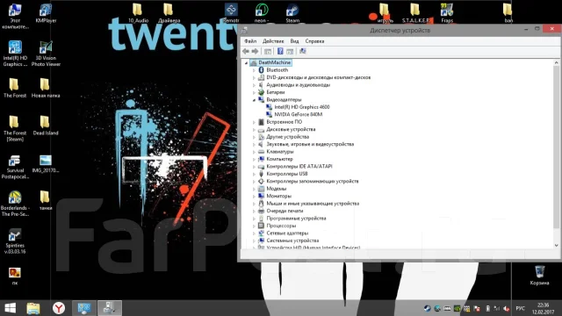Image resolution: width=562 pixels, height=316 pixels.
Task: Open the Spintires desktop shortcut
Action: (15, 241)
